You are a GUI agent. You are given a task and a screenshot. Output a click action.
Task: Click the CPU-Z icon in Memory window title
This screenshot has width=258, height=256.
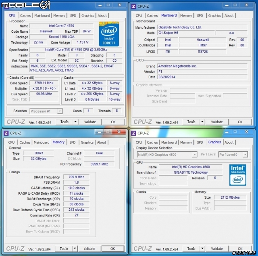pyautogui.click(x=6, y=133)
